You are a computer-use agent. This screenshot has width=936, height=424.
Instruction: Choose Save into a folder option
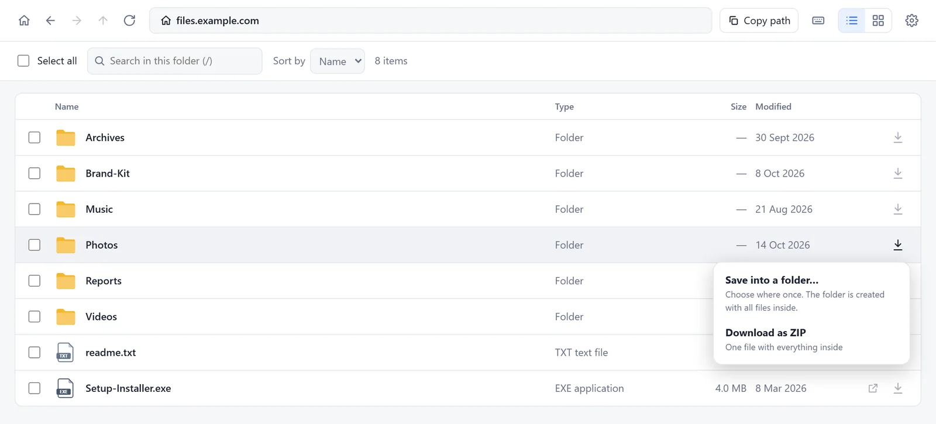(811, 294)
